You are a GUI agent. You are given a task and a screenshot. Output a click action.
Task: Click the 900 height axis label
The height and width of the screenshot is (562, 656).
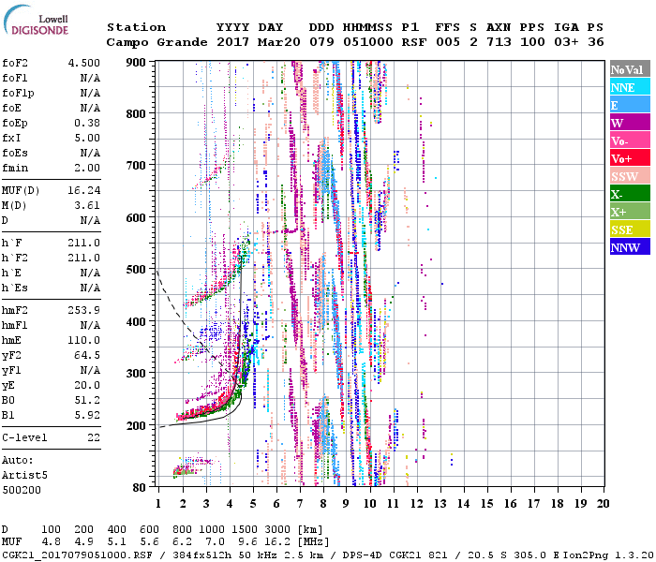pos(136,63)
